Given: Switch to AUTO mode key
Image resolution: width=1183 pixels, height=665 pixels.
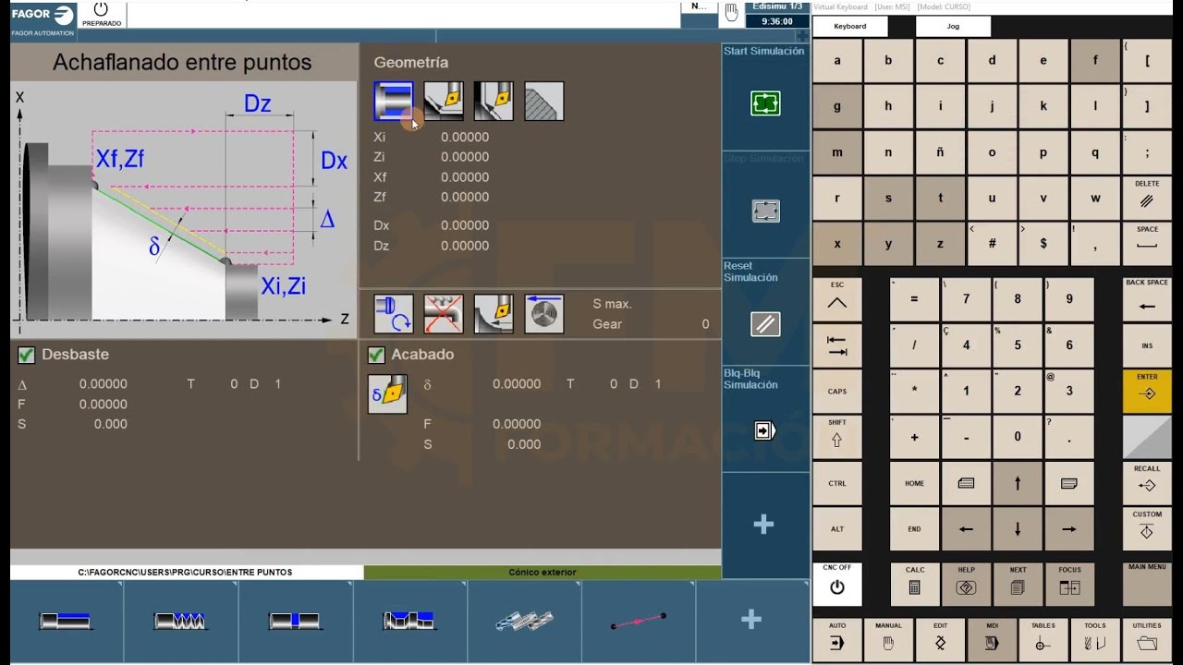Looking at the screenshot, I should click(x=837, y=639).
